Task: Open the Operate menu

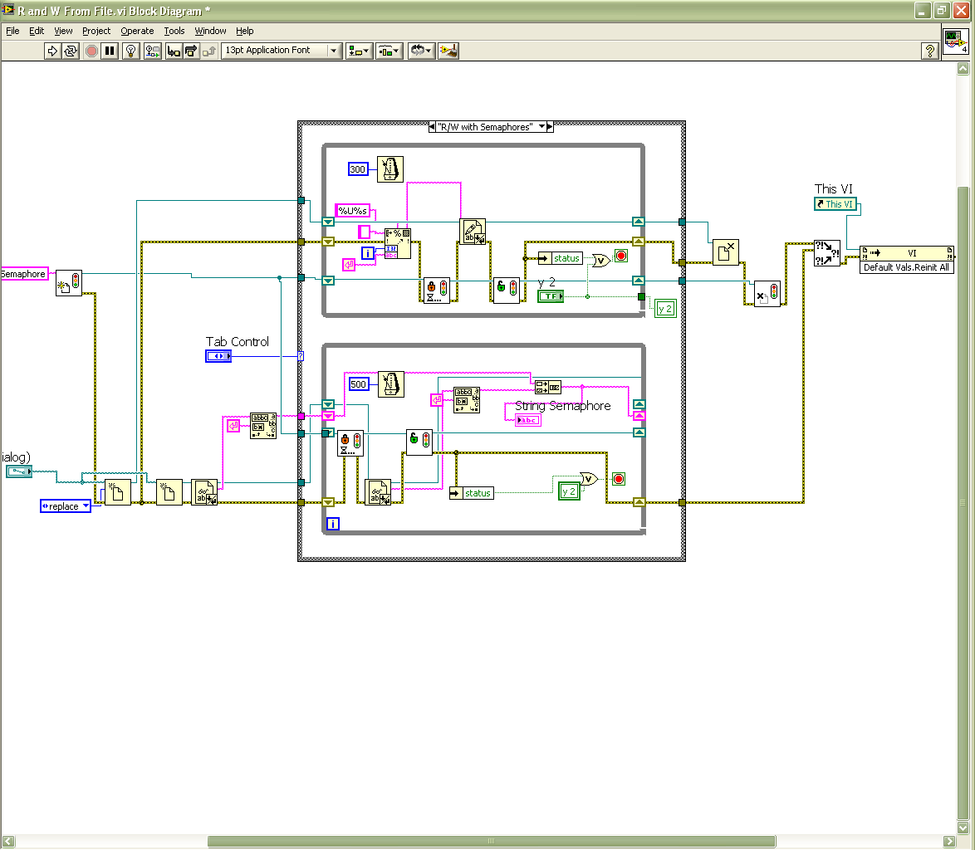Action: (x=137, y=31)
